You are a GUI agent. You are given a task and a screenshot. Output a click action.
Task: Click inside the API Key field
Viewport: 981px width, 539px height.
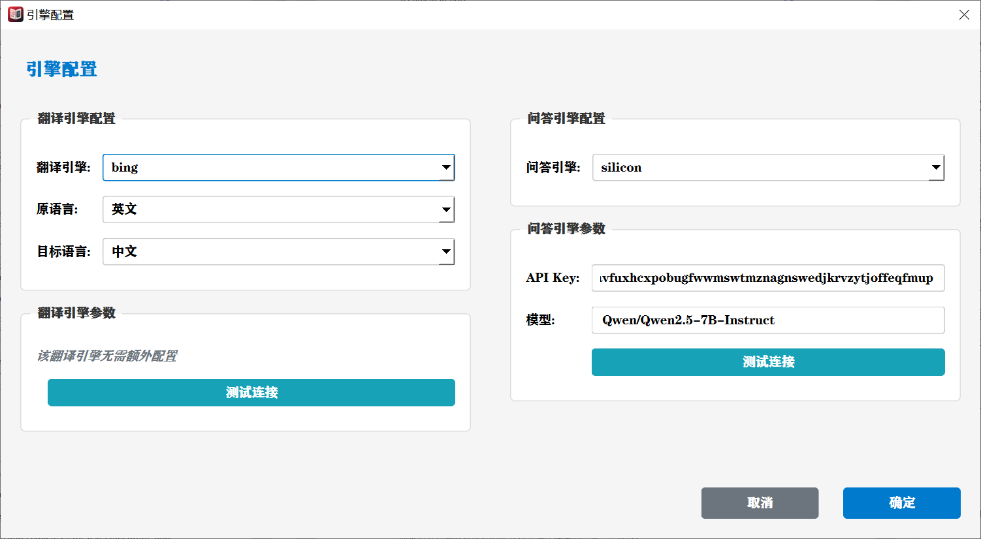coord(768,278)
